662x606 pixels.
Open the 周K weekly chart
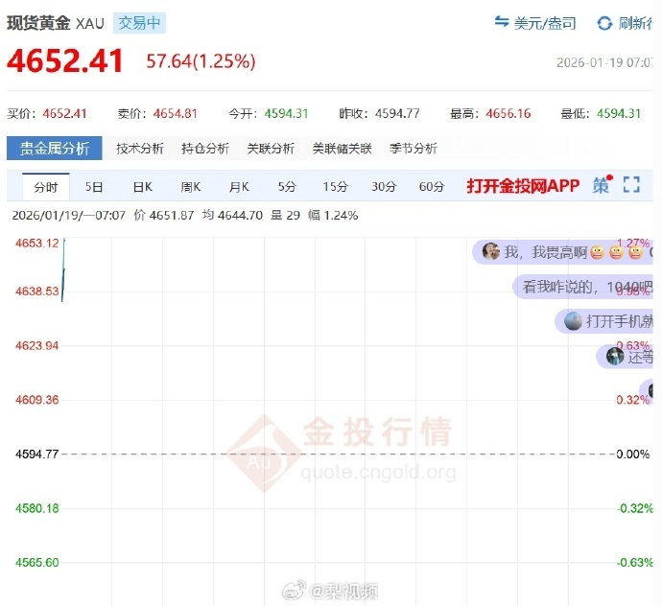(190, 186)
